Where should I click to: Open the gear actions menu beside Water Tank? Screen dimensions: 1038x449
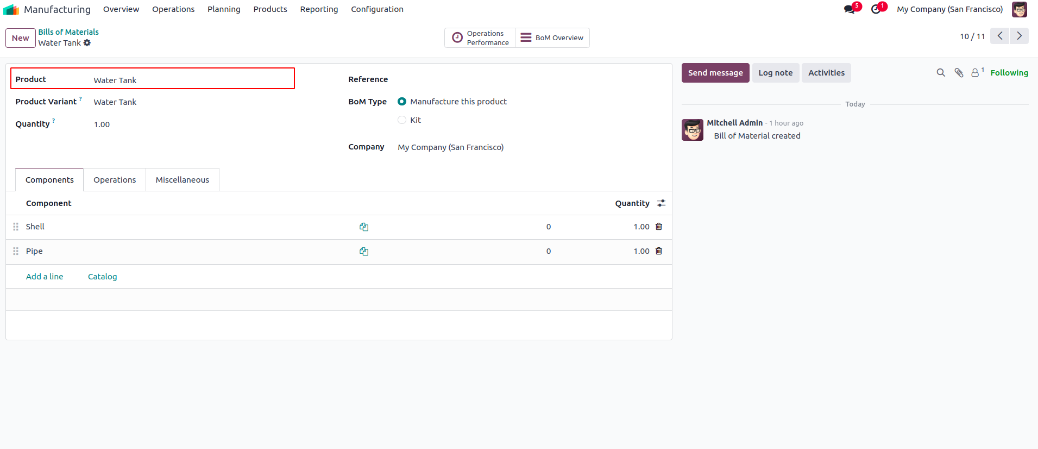coord(87,43)
